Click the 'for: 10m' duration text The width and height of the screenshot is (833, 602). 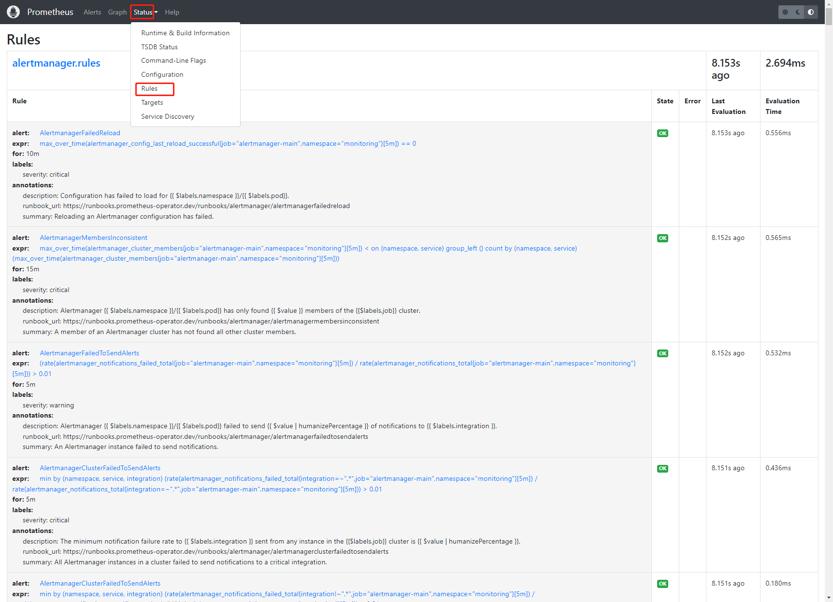coord(26,154)
